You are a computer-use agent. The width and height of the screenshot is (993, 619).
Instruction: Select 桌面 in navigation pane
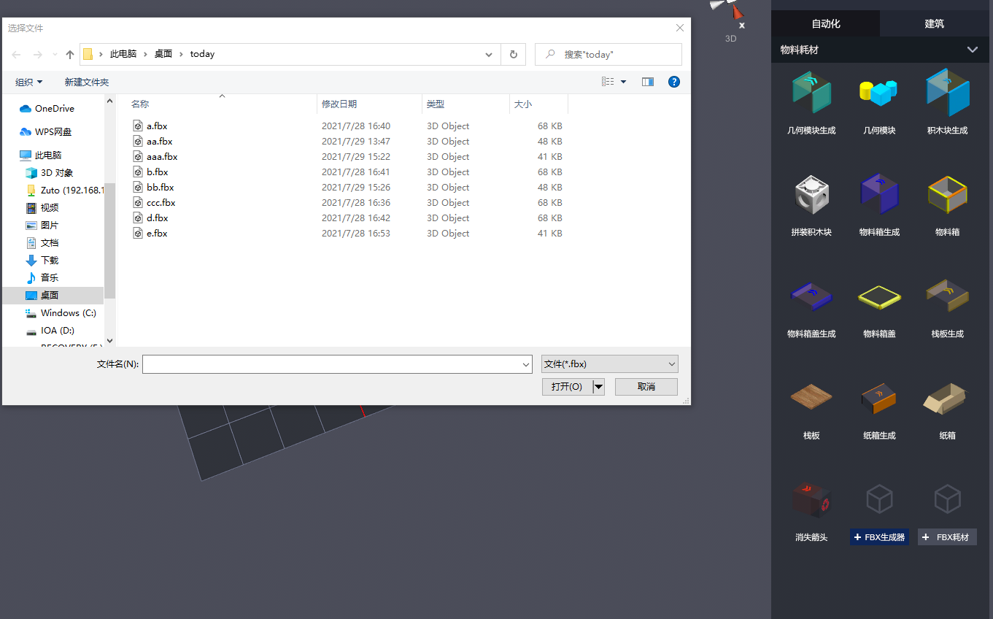53,295
